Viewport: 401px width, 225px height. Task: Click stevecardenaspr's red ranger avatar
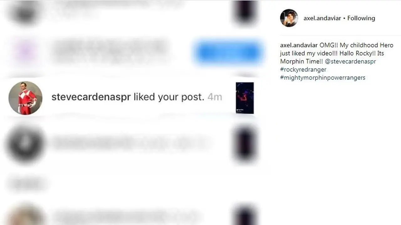pyautogui.click(x=25, y=98)
